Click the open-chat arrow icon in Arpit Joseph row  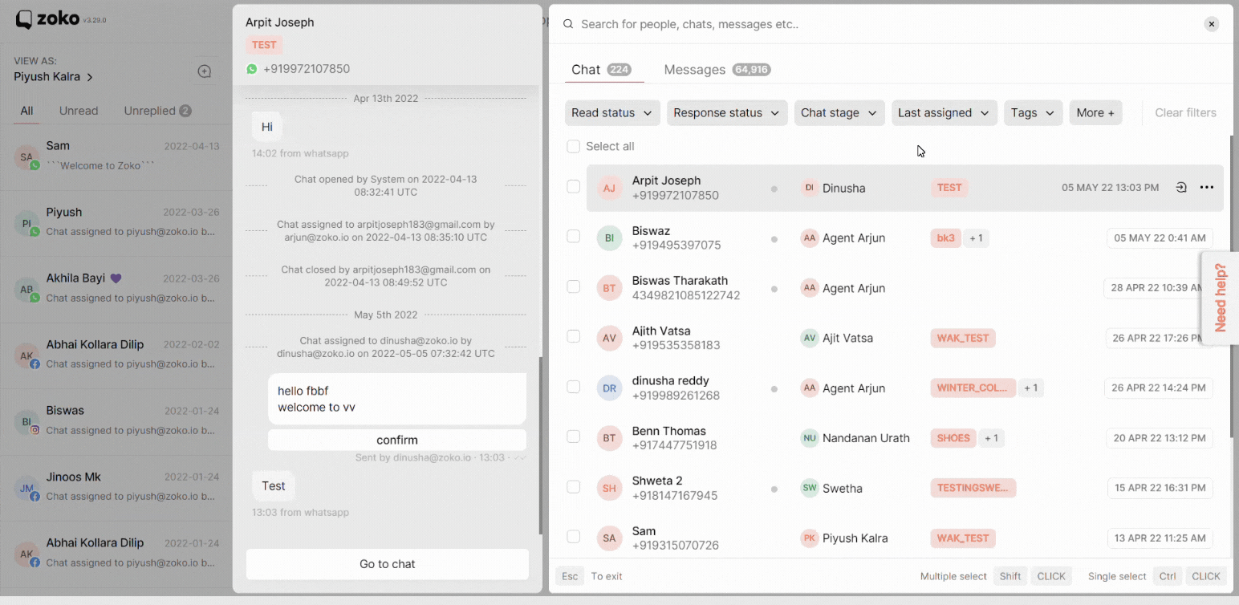[1181, 188]
